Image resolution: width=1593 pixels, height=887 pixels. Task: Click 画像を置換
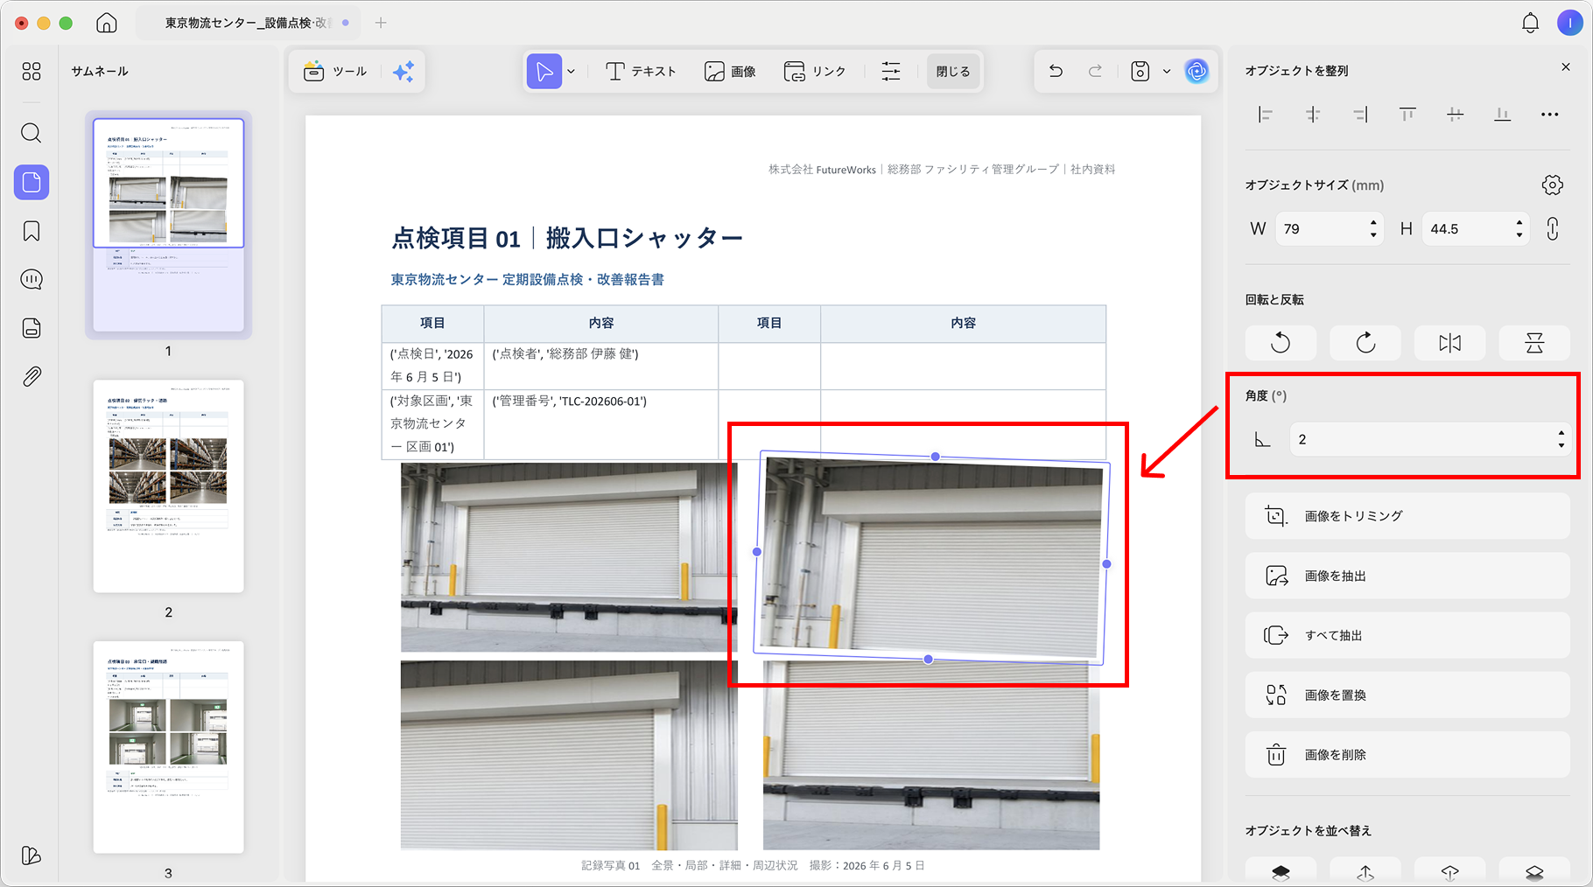(1407, 695)
